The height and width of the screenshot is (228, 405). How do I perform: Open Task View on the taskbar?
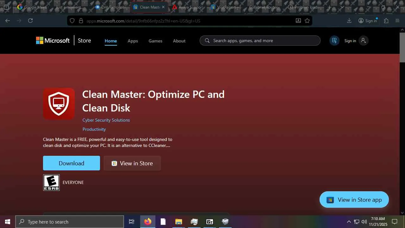[132, 222]
